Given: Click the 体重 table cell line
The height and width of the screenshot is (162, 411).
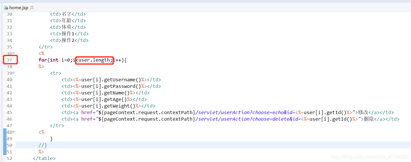Looking at the screenshot, I should pyautogui.click(x=68, y=27).
